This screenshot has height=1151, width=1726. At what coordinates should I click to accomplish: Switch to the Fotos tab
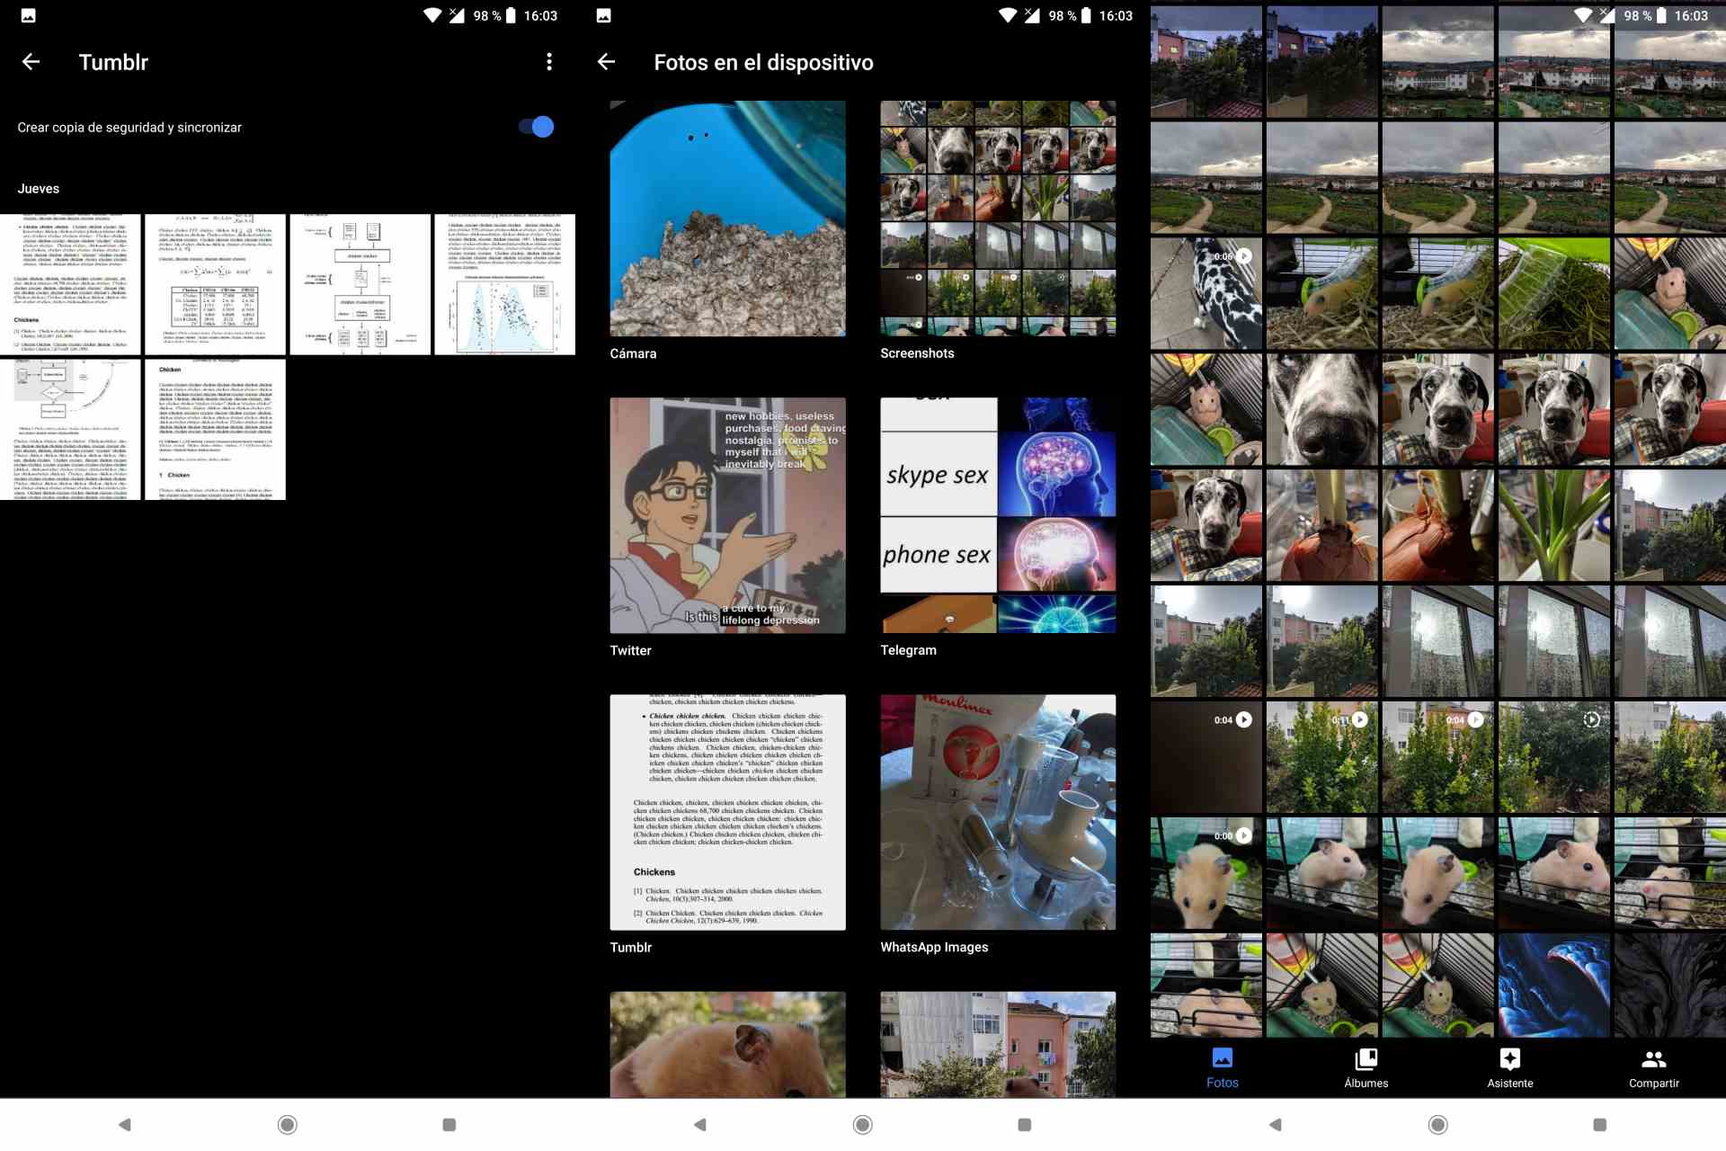tap(1222, 1067)
